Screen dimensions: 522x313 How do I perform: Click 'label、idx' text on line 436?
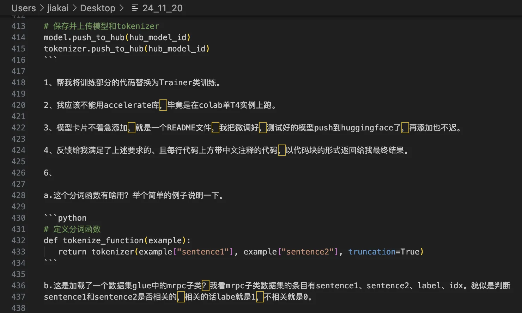pos(441,286)
